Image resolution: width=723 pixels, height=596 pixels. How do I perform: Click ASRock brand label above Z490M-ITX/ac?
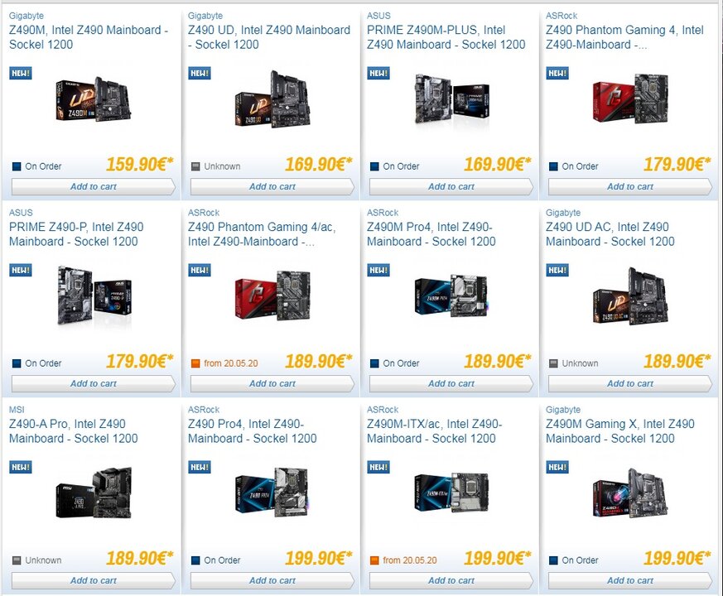(x=383, y=410)
